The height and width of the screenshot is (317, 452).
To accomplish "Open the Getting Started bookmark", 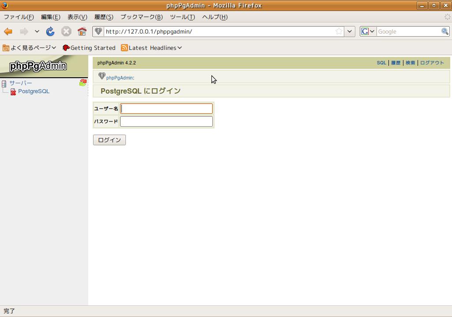I will tap(89, 48).
